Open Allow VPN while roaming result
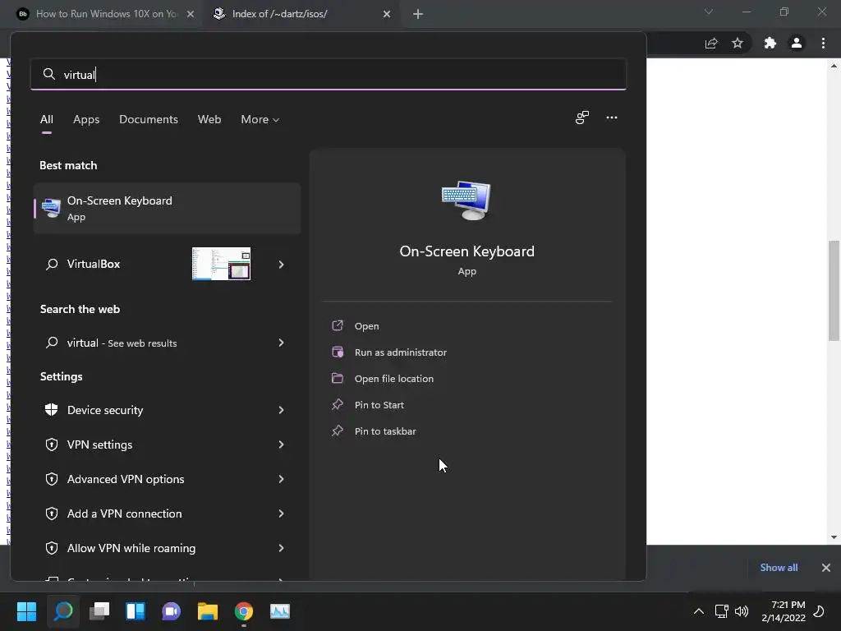Screen dimensions: 841x631 (x=167, y=548)
